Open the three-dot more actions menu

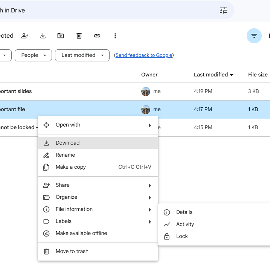coord(115,36)
